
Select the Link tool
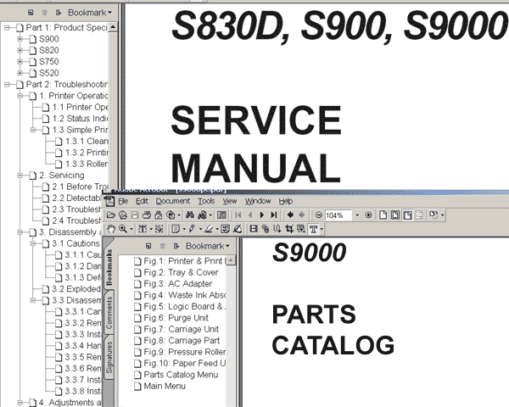click(266, 229)
